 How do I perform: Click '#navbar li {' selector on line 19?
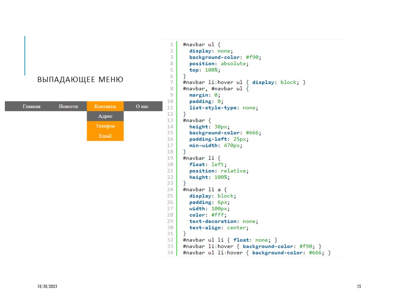click(202, 158)
